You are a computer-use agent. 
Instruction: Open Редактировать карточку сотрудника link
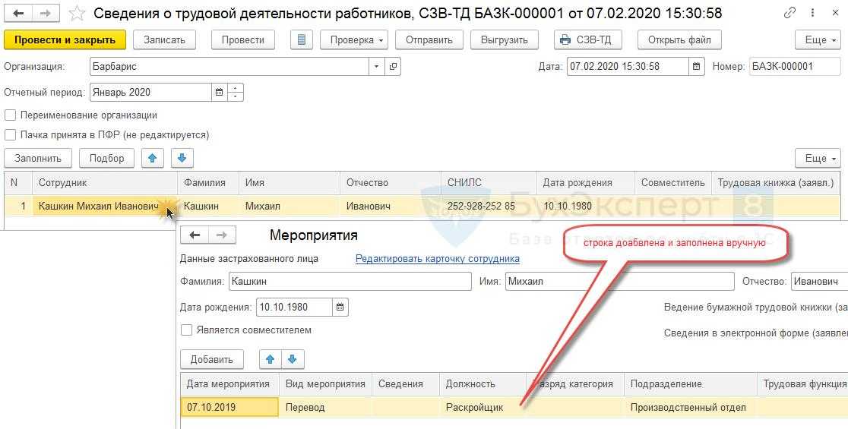tap(437, 259)
